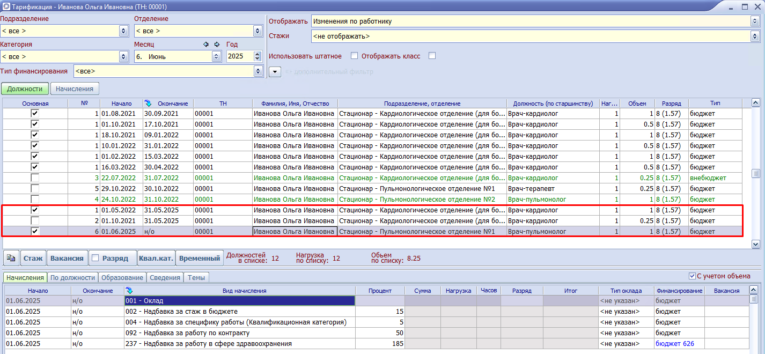
Task: Click sort icon in Вид начисления header
Action: click(x=129, y=291)
